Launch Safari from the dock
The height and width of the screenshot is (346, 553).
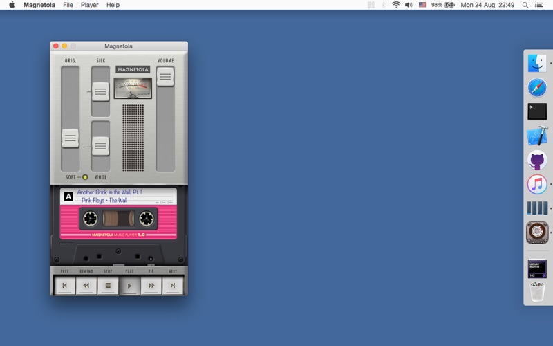[x=537, y=88]
